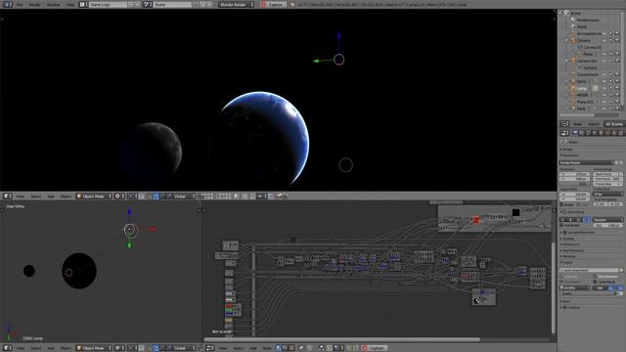The width and height of the screenshot is (626, 352).
Task: Open properties editor type selector icon
Action: 564,133
